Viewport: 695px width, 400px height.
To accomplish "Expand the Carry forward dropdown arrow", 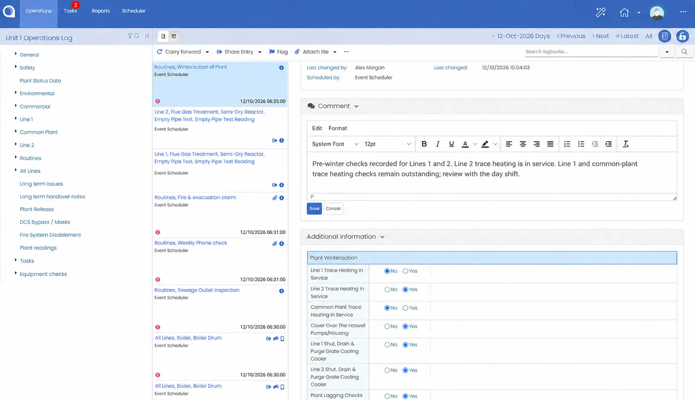I will [x=207, y=52].
